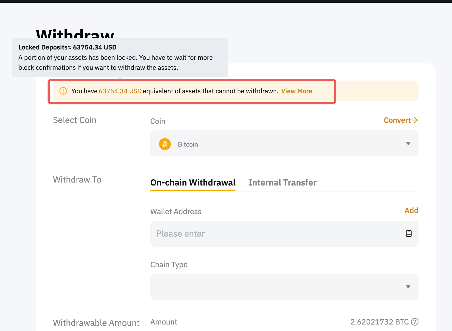Viewport: 452px width, 331px height.
Task: Click Add next to Wallet Address
Action: [411, 210]
